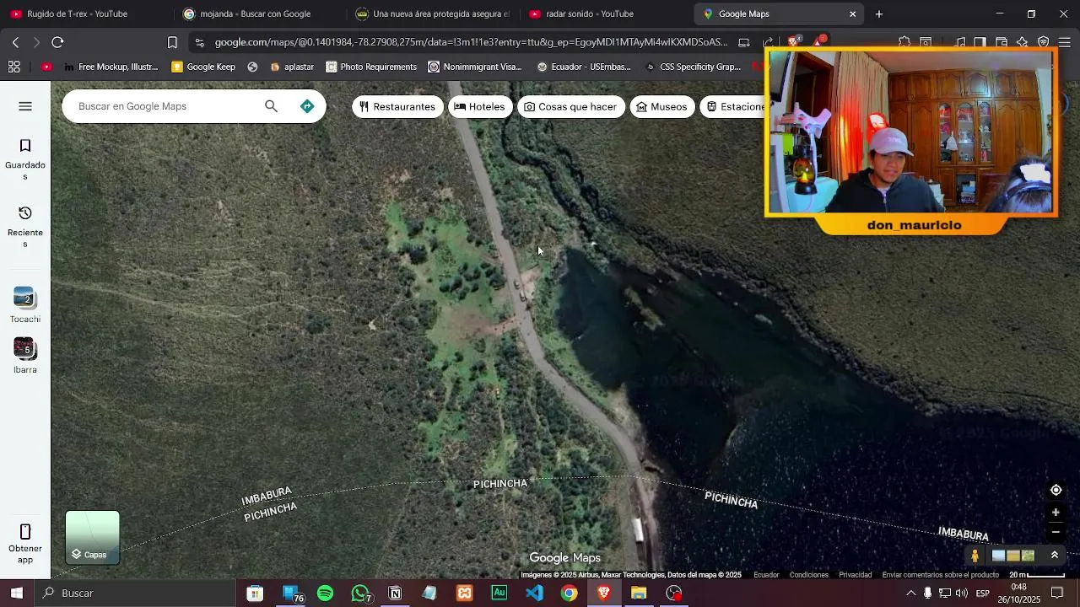The height and width of the screenshot is (607, 1080).
Task: Open the CSS Specificity Grap... bookmark
Action: pos(692,67)
